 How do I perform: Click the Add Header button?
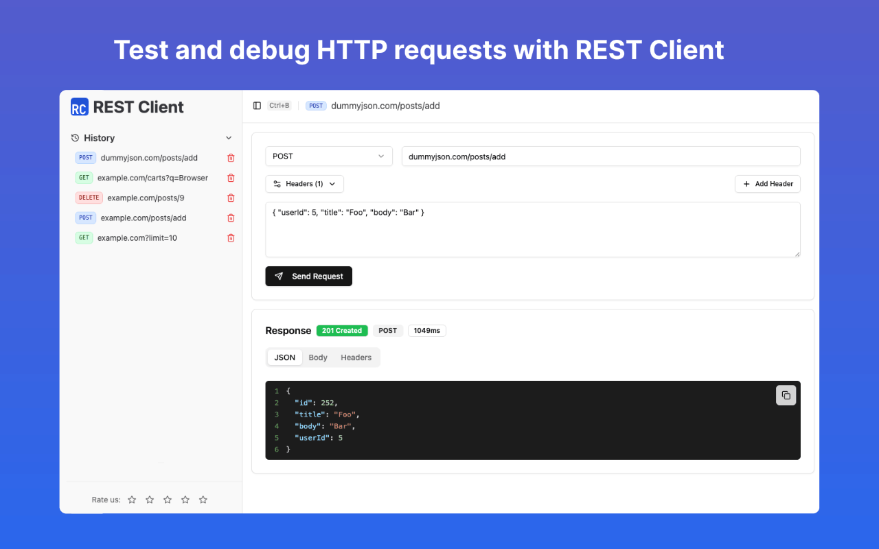767,183
